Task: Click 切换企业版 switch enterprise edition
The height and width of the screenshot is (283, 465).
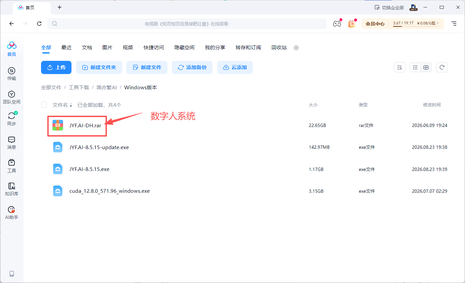Action: tap(389, 7)
